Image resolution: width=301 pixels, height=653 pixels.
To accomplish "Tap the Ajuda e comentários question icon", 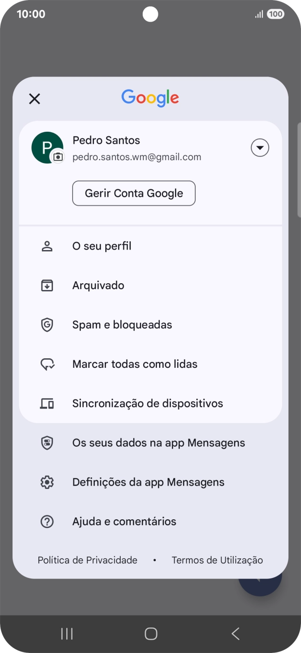I will (47, 521).
